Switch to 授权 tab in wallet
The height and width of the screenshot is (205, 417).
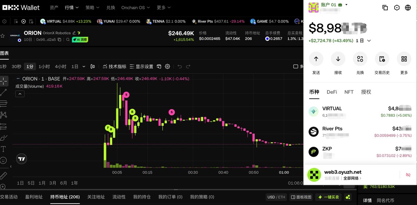pos(366,92)
